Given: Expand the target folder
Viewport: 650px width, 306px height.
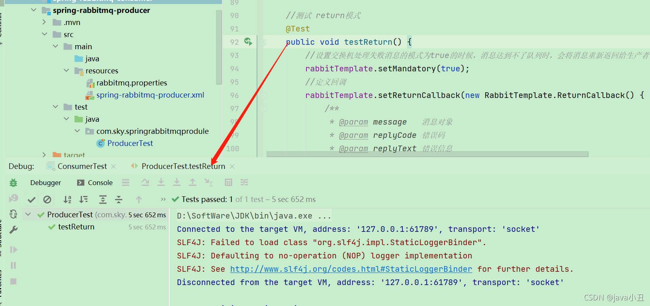Looking at the screenshot, I should 44,154.
